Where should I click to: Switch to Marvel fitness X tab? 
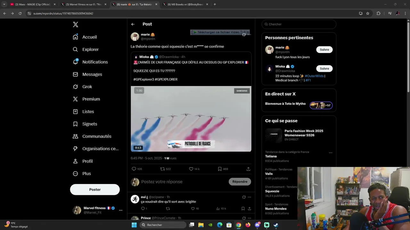pos(84,4)
